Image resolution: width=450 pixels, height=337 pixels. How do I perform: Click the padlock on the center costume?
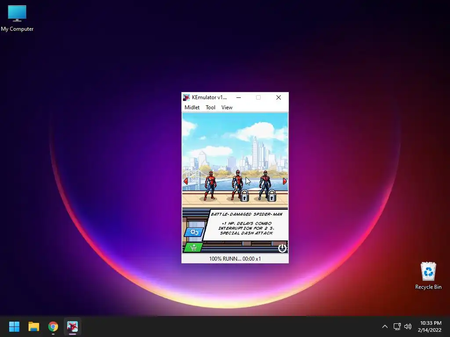click(x=244, y=195)
